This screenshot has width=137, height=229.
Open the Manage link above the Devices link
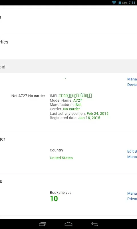click(x=132, y=79)
